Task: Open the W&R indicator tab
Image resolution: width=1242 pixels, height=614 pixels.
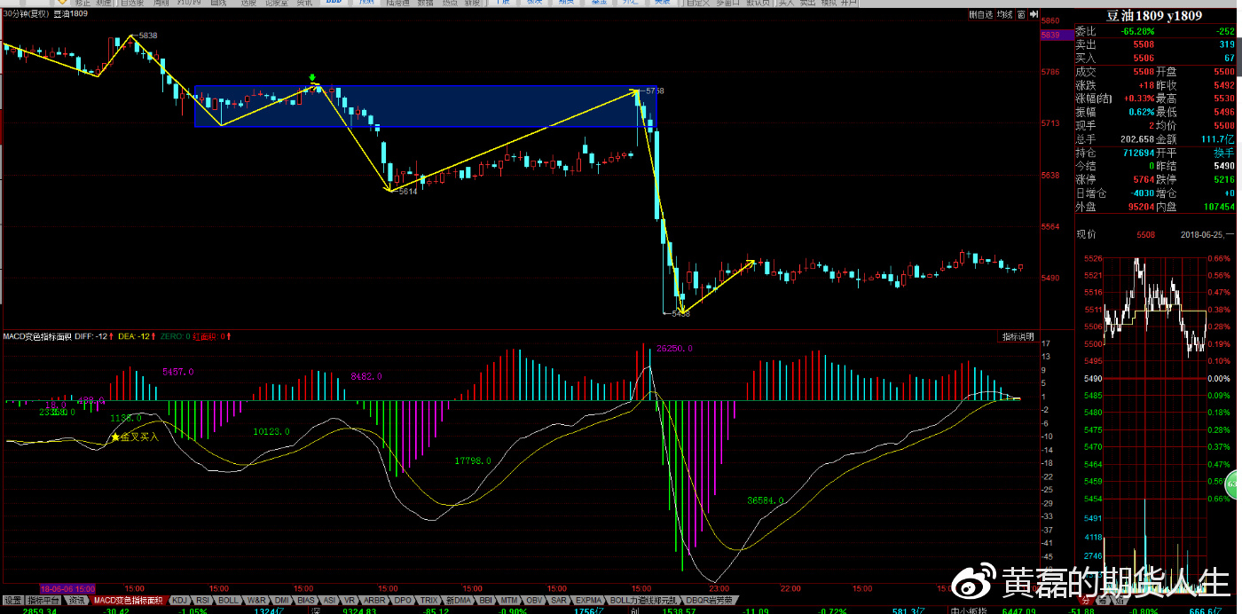Action: click(x=256, y=601)
